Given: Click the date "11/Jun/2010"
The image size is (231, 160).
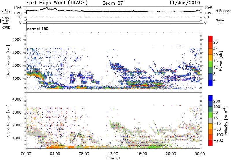Looking at the screenshot, I should (185, 3).
